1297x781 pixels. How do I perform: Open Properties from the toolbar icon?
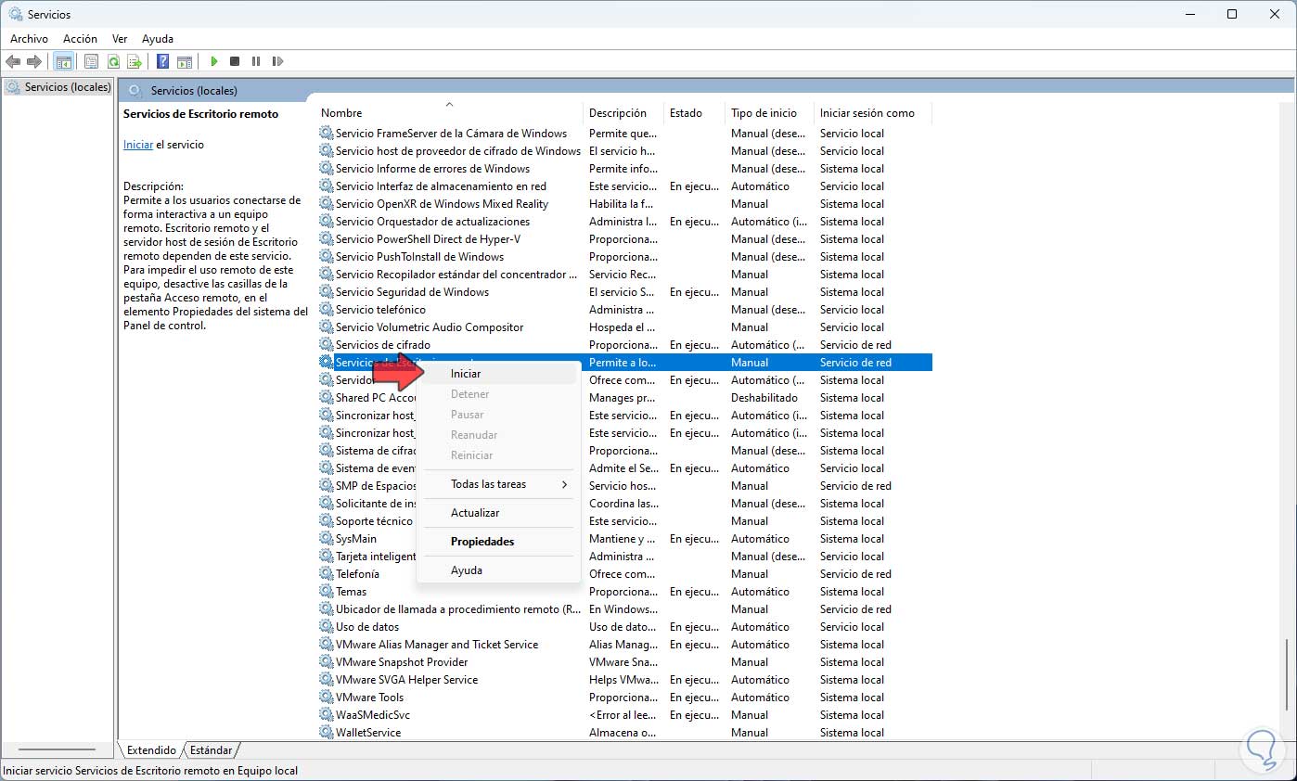pyautogui.click(x=91, y=61)
